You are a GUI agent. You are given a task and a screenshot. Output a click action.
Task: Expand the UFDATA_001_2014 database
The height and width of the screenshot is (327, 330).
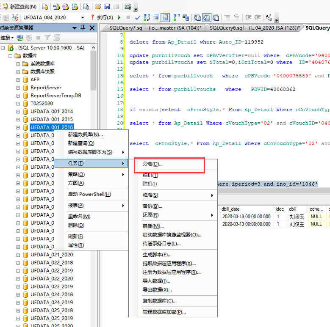pyautogui.click(x=18, y=112)
